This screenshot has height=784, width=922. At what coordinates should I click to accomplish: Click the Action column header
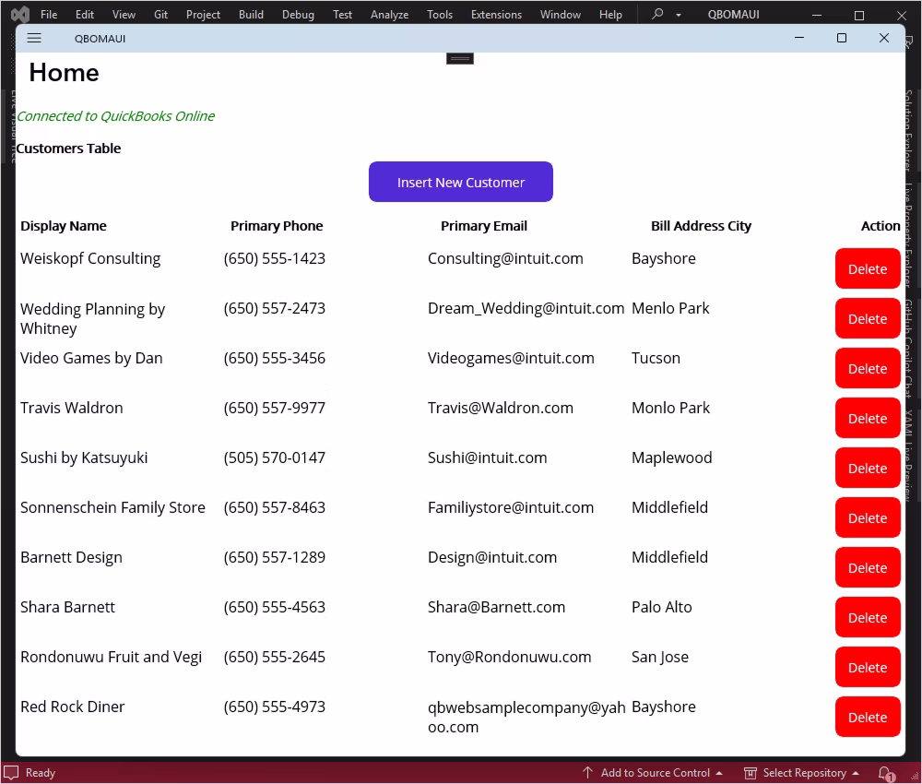tap(881, 226)
